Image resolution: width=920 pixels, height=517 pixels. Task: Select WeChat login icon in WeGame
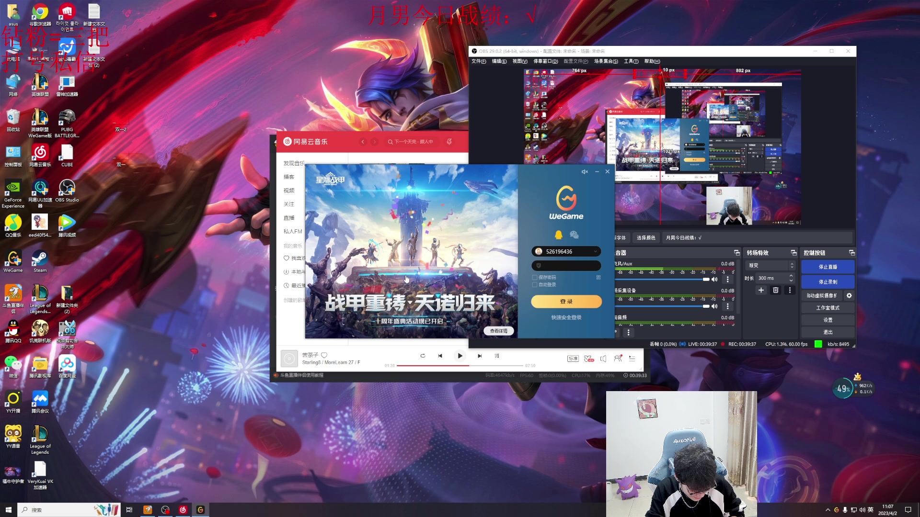coord(574,235)
